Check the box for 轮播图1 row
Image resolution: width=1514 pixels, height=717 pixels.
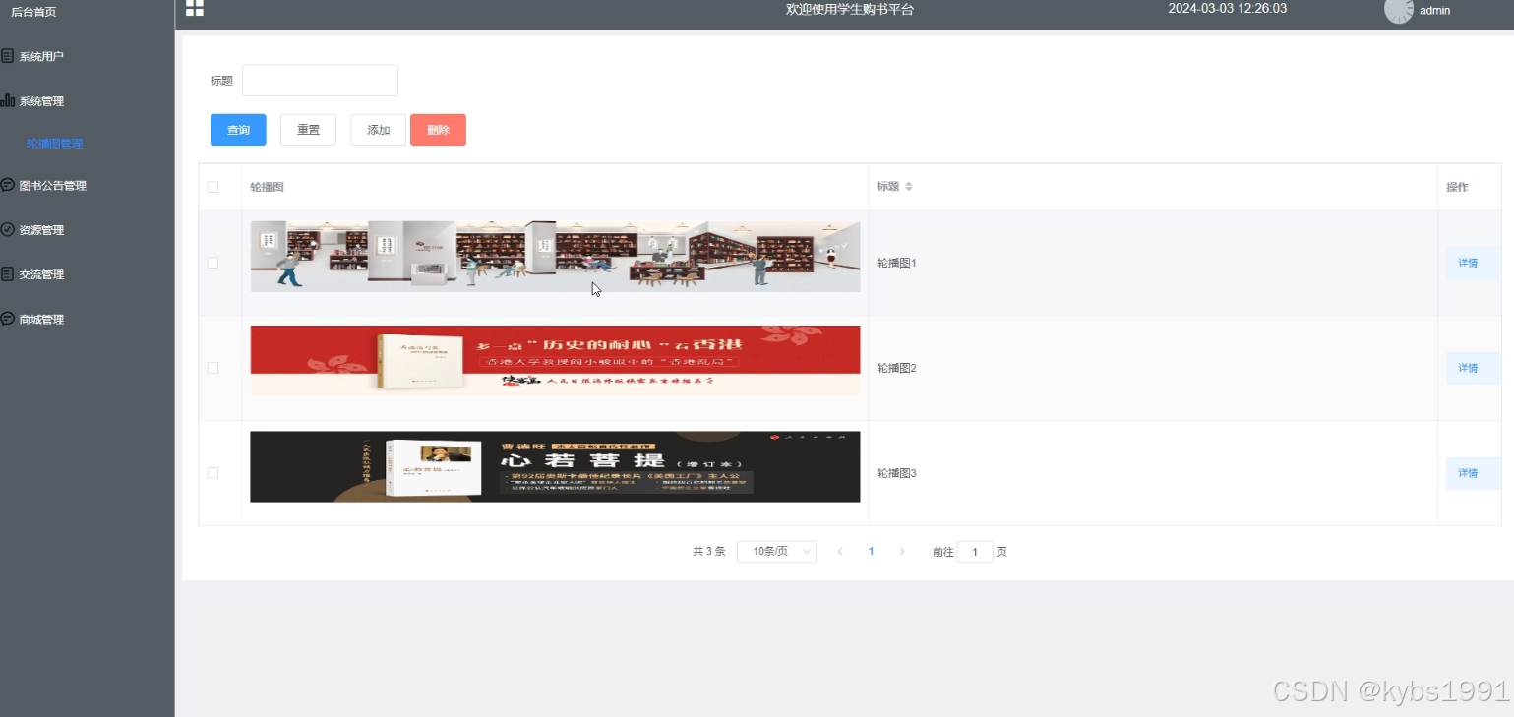pyautogui.click(x=212, y=263)
